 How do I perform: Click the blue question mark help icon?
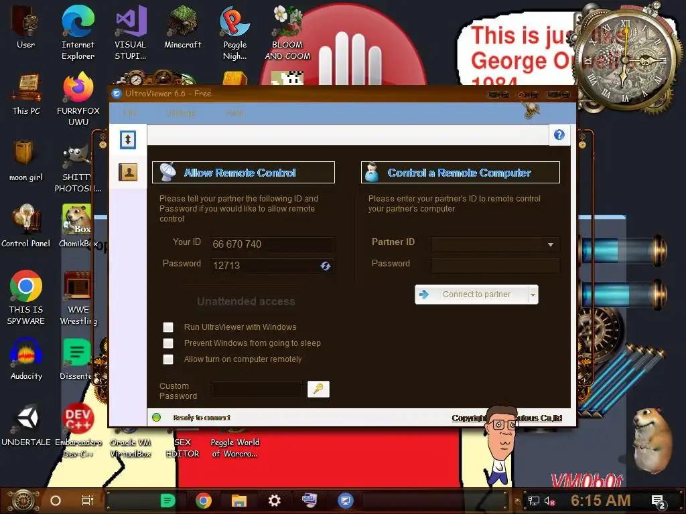559,135
